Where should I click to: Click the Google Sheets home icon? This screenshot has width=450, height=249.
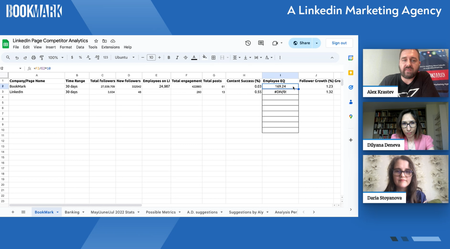point(6,44)
